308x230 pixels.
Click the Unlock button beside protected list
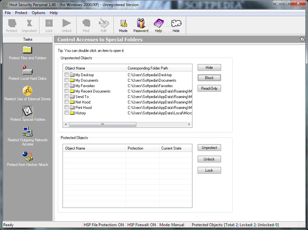[209, 159]
